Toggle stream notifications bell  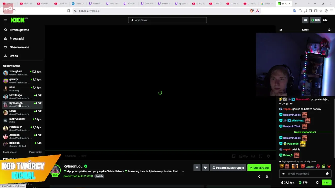tap(197, 168)
